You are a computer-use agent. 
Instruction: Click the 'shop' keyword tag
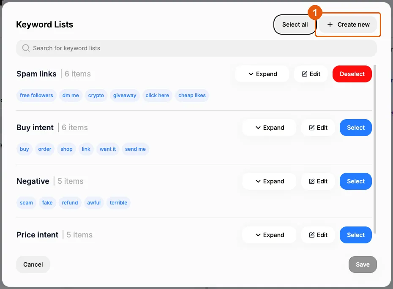coord(66,149)
